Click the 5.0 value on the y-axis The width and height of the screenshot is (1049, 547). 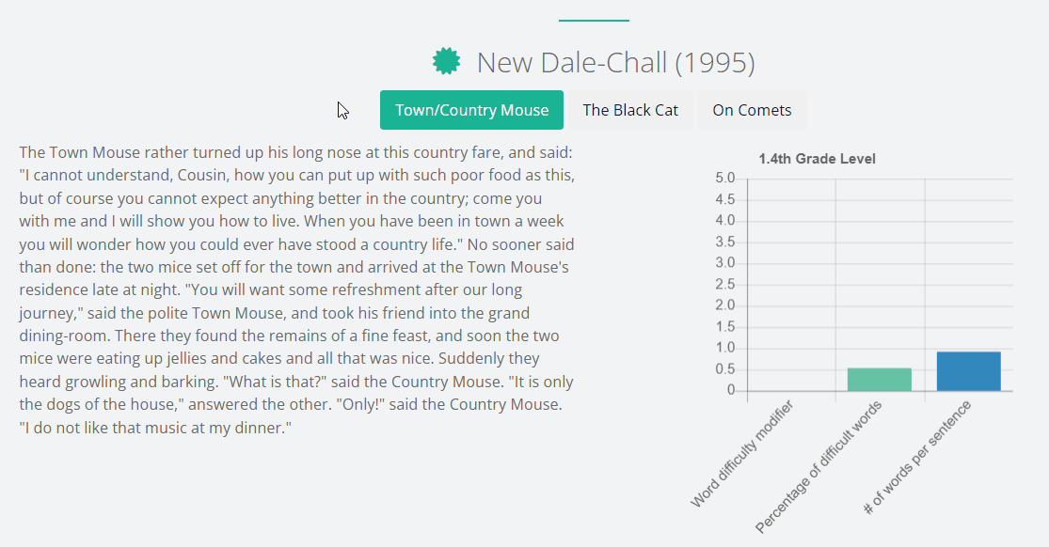(x=724, y=178)
